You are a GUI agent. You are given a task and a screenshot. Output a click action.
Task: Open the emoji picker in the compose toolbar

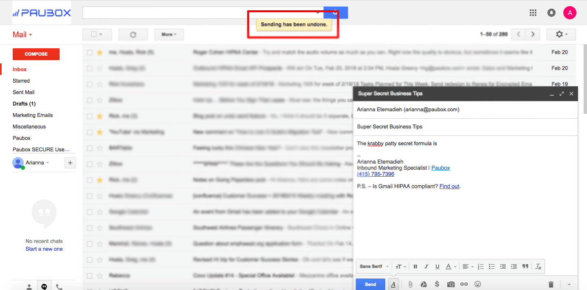click(477, 284)
